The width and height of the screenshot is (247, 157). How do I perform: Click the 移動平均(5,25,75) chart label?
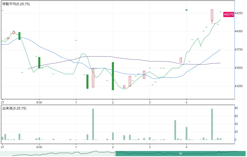(x=16, y=4)
